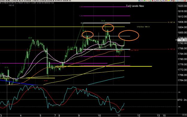Click the 1804.00 price axis label
Image resolution: width=187 pixels, height=117 pixels.
[x=182, y=27]
